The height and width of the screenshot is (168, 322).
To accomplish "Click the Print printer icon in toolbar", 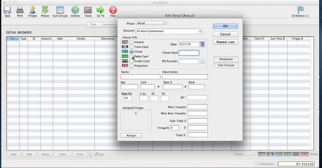I will pos(20,10).
